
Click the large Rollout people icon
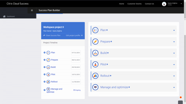(x=95, y=76)
